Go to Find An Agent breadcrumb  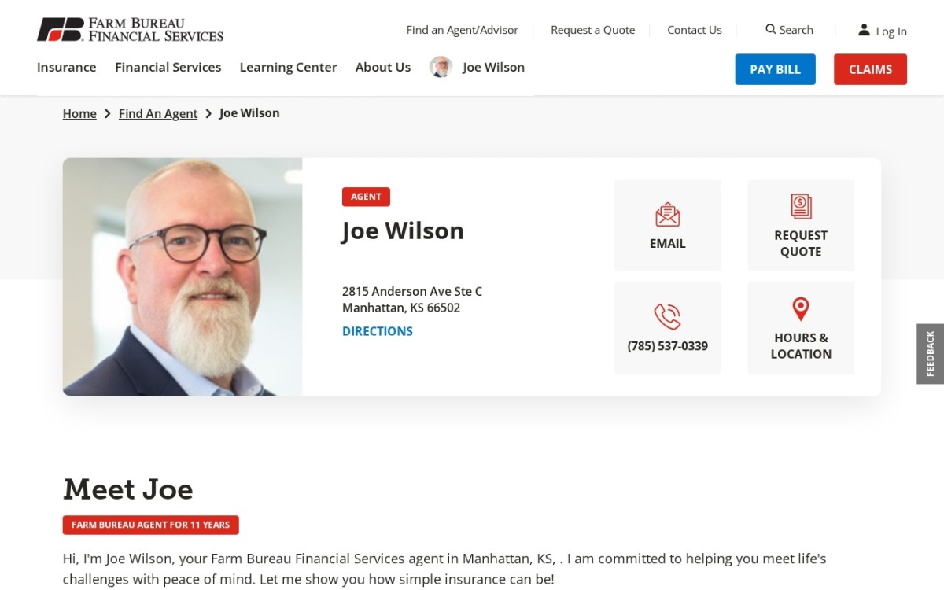158,113
